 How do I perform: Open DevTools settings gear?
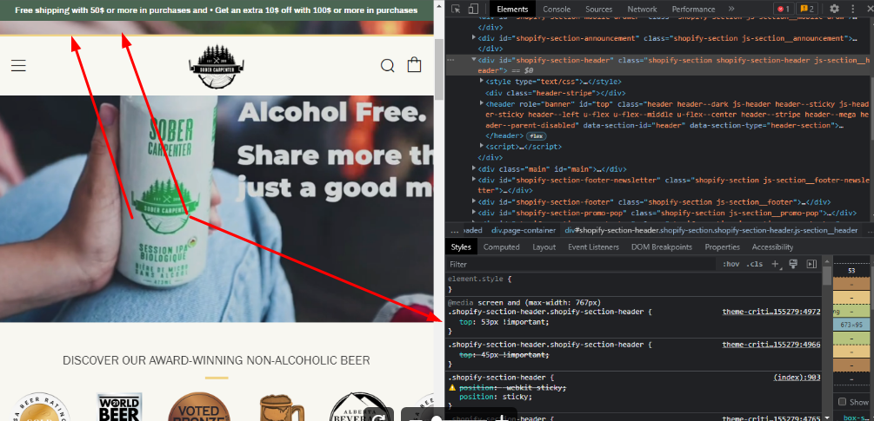(x=834, y=9)
